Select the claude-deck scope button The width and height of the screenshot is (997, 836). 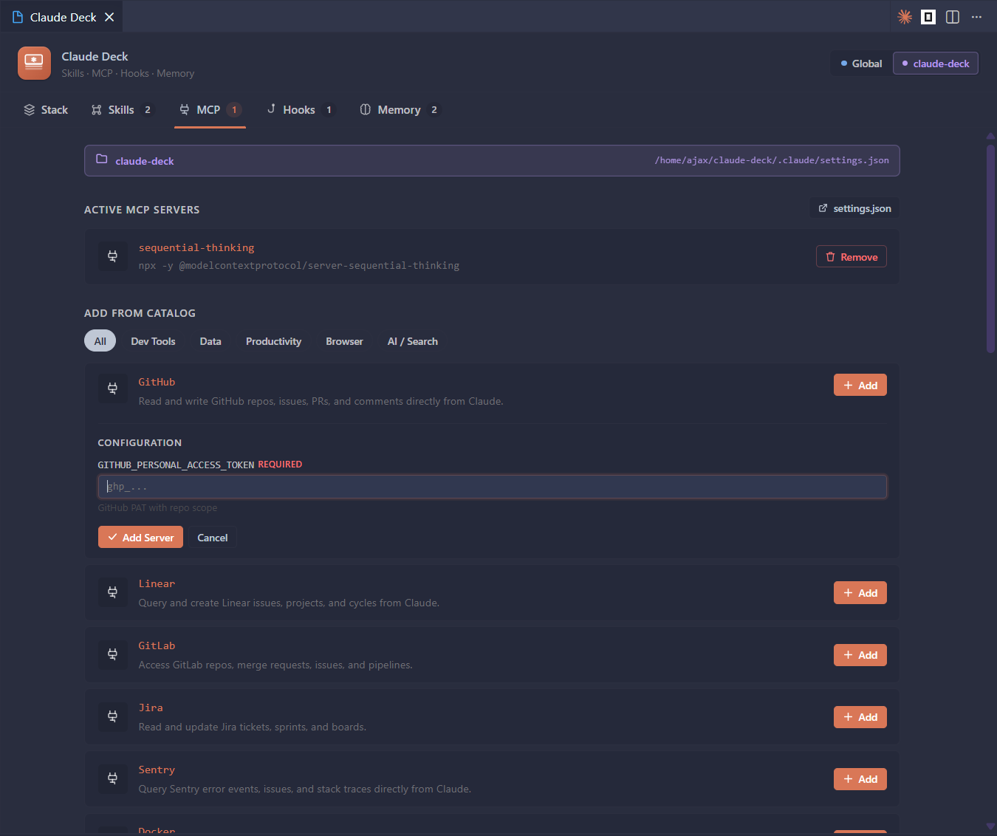(x=936, y=64)
